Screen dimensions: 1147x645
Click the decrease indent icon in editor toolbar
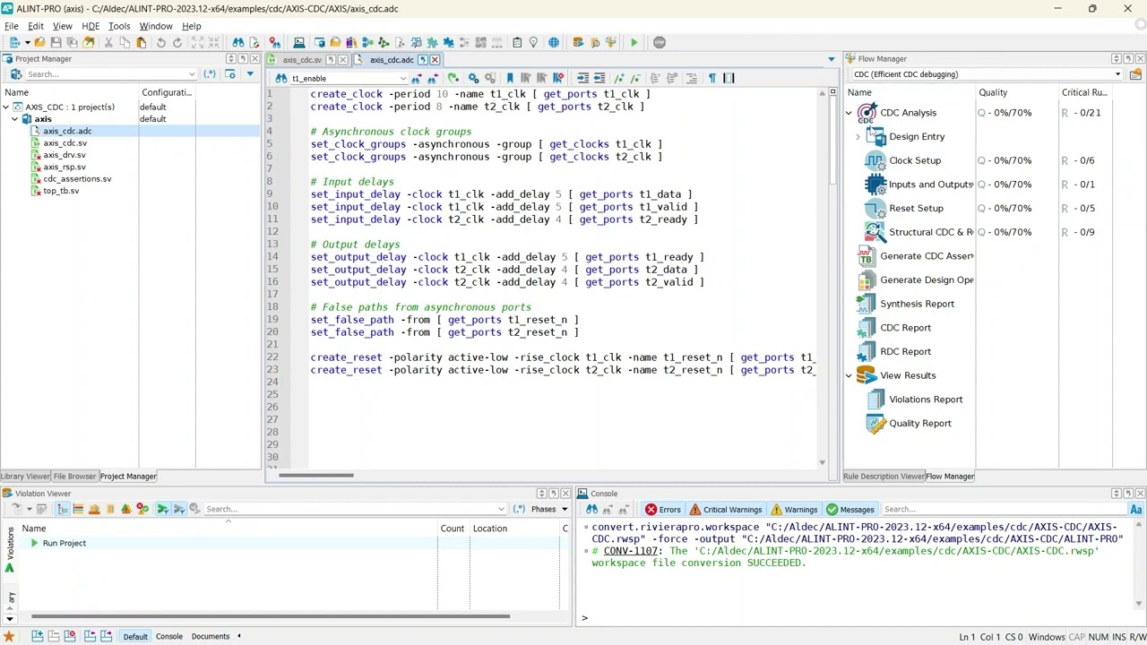[599, 78]
